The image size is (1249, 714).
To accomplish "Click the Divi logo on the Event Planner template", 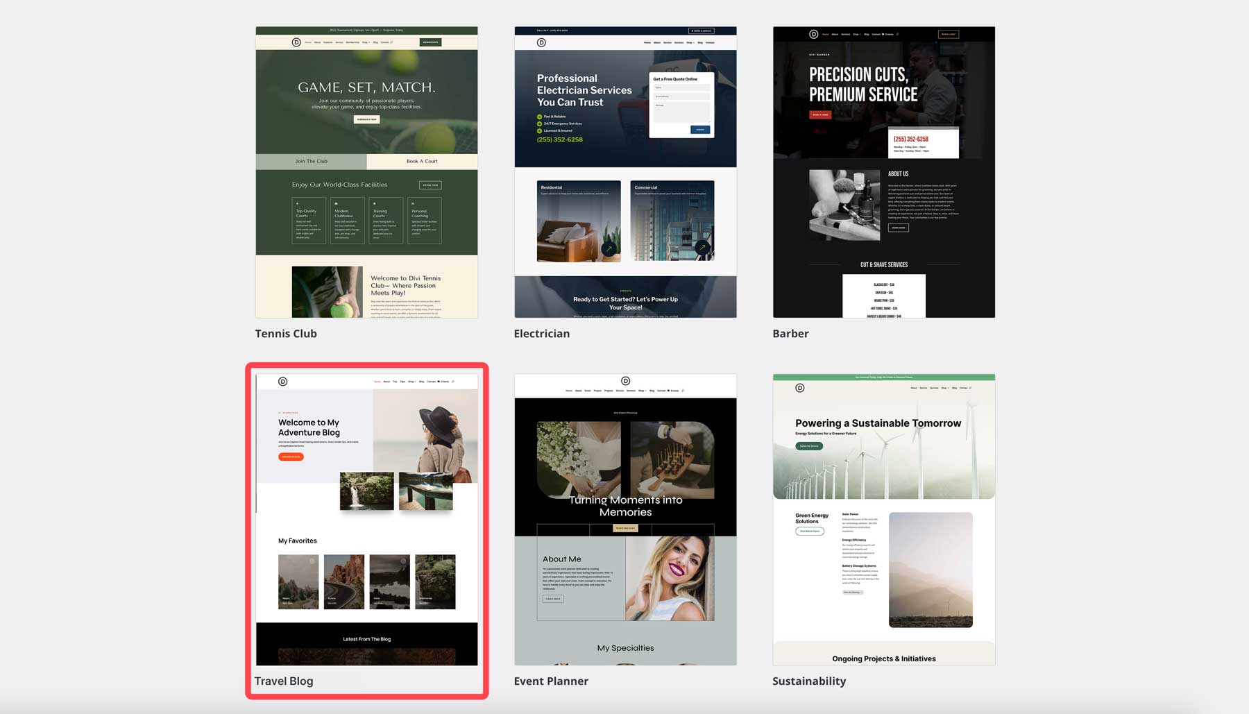I will click(625, 381).
